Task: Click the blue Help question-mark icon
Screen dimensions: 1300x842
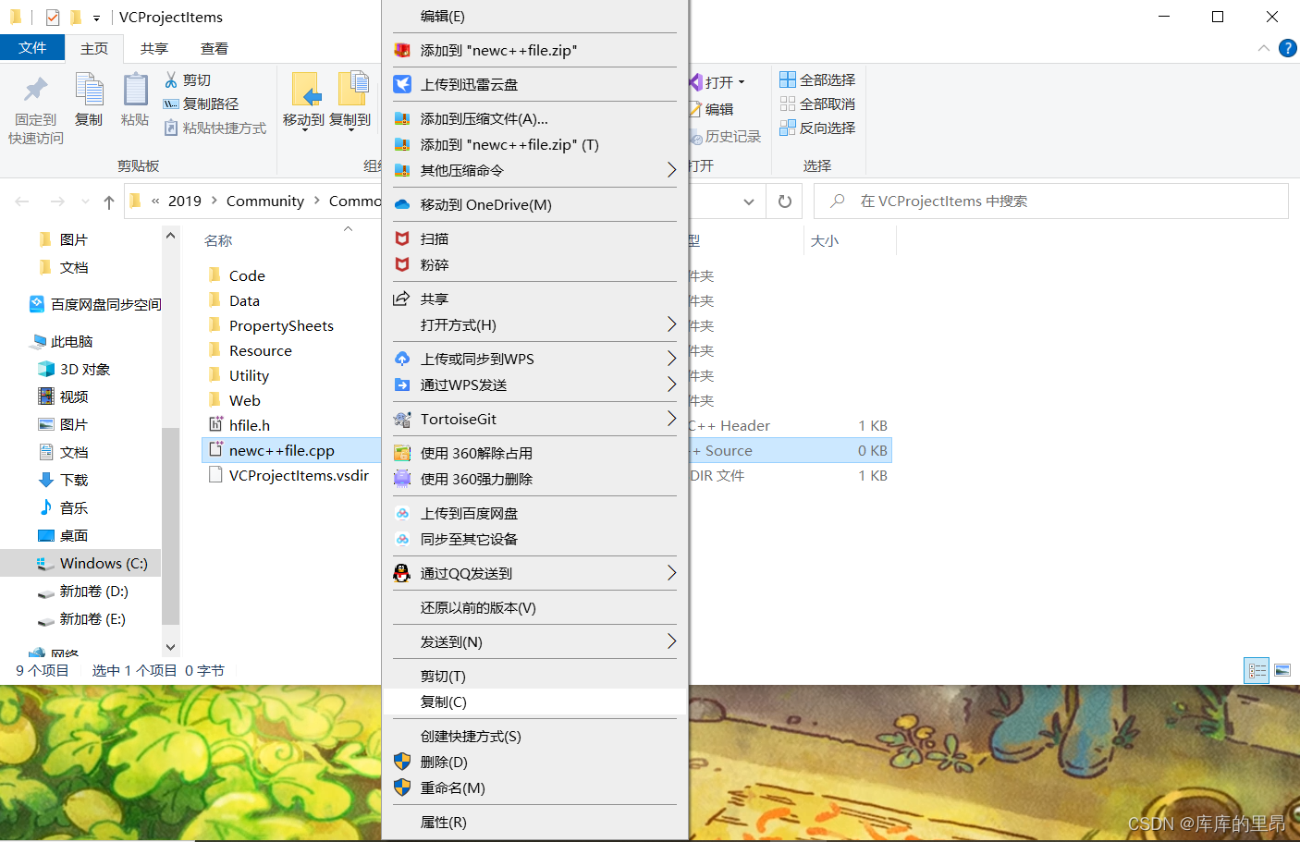Action: 1288,48
